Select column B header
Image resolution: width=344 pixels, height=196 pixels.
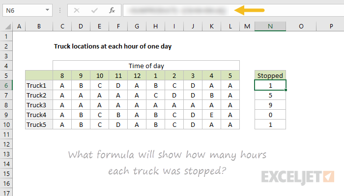(x=39, y=26)
